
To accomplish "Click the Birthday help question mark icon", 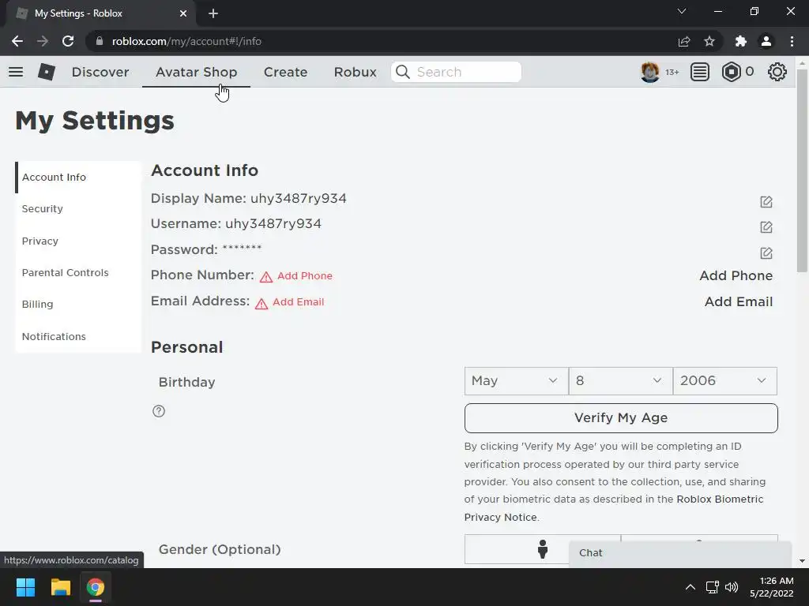I will pyautogui.click(x=159, y=410).
